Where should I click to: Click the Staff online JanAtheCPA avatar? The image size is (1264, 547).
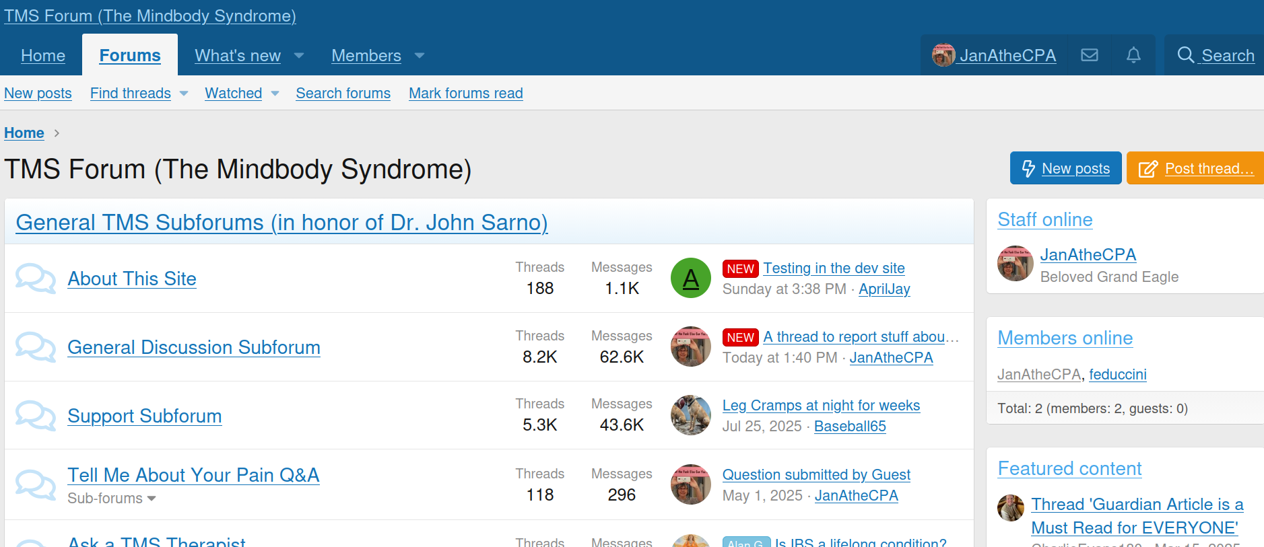[x=1016, y=263]
